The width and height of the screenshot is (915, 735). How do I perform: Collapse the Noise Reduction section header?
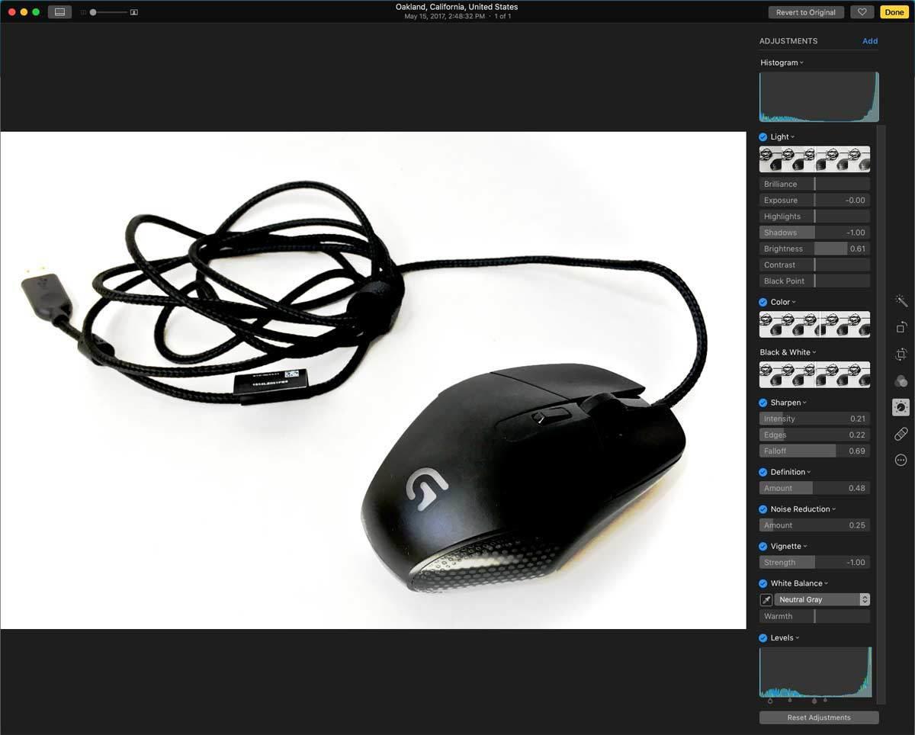[x=803, y=509]
